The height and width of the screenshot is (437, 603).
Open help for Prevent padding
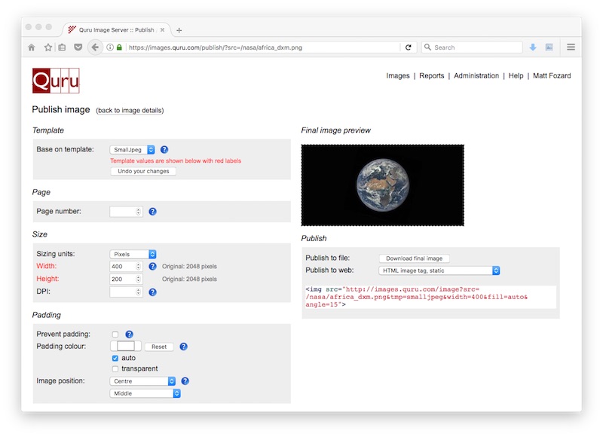tap(129, 334)
